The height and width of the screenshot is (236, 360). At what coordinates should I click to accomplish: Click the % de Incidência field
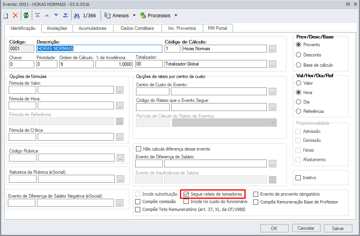114,64
